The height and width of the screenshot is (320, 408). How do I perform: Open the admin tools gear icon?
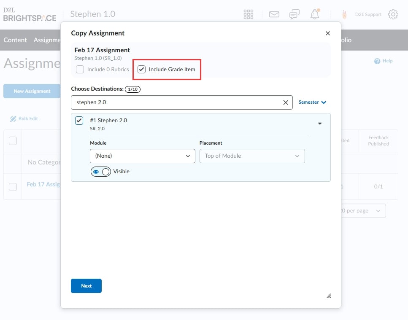coord(393,14)
